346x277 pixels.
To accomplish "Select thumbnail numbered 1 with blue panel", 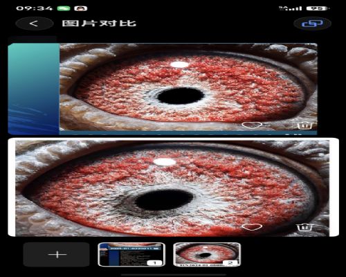I will pyautogui.click(x=131, y=254).
